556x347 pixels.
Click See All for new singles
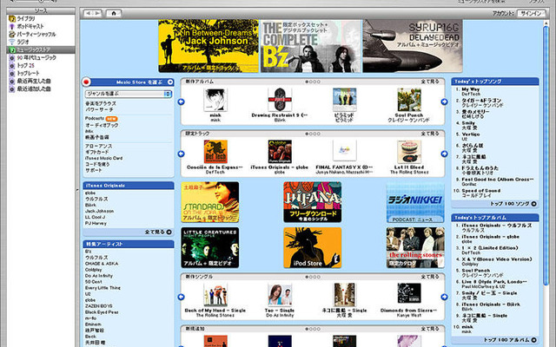(x=430, y=277)
